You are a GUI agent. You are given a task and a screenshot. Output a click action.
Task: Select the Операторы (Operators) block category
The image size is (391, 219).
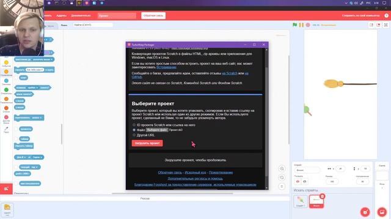tap(6, 91)
